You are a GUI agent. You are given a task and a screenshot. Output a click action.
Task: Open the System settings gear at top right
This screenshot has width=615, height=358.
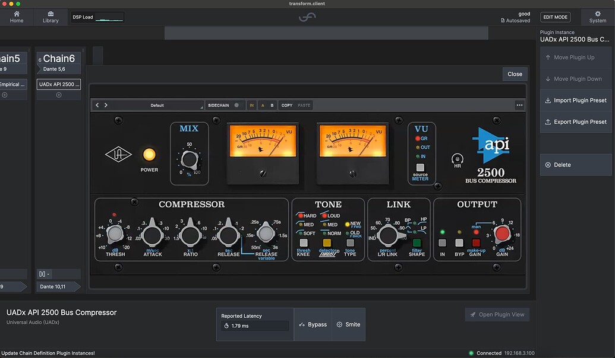597,17
